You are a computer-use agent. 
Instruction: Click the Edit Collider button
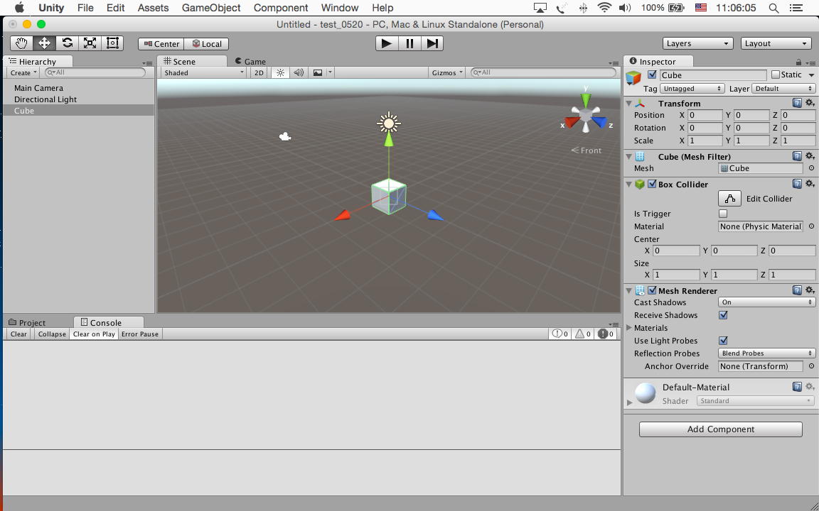729,199
